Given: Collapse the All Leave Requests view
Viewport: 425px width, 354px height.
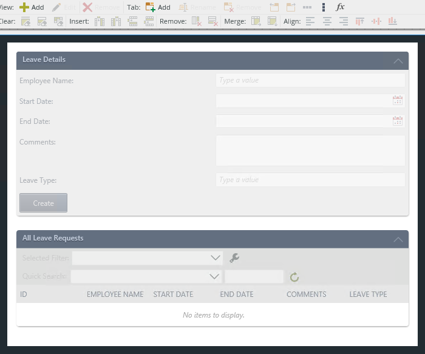Looking at the screenshot, I should coord(398,240).
